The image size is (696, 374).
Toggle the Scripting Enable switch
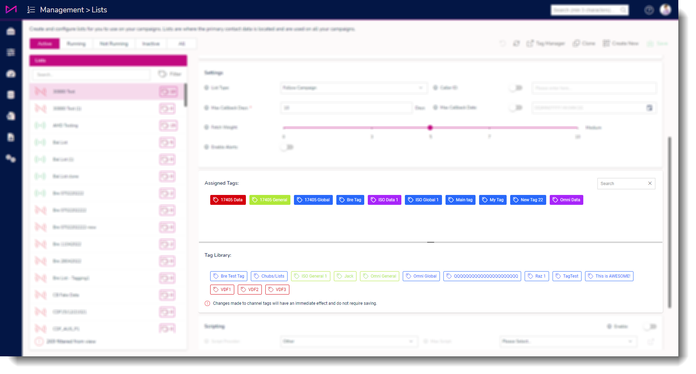coord(650,326)
